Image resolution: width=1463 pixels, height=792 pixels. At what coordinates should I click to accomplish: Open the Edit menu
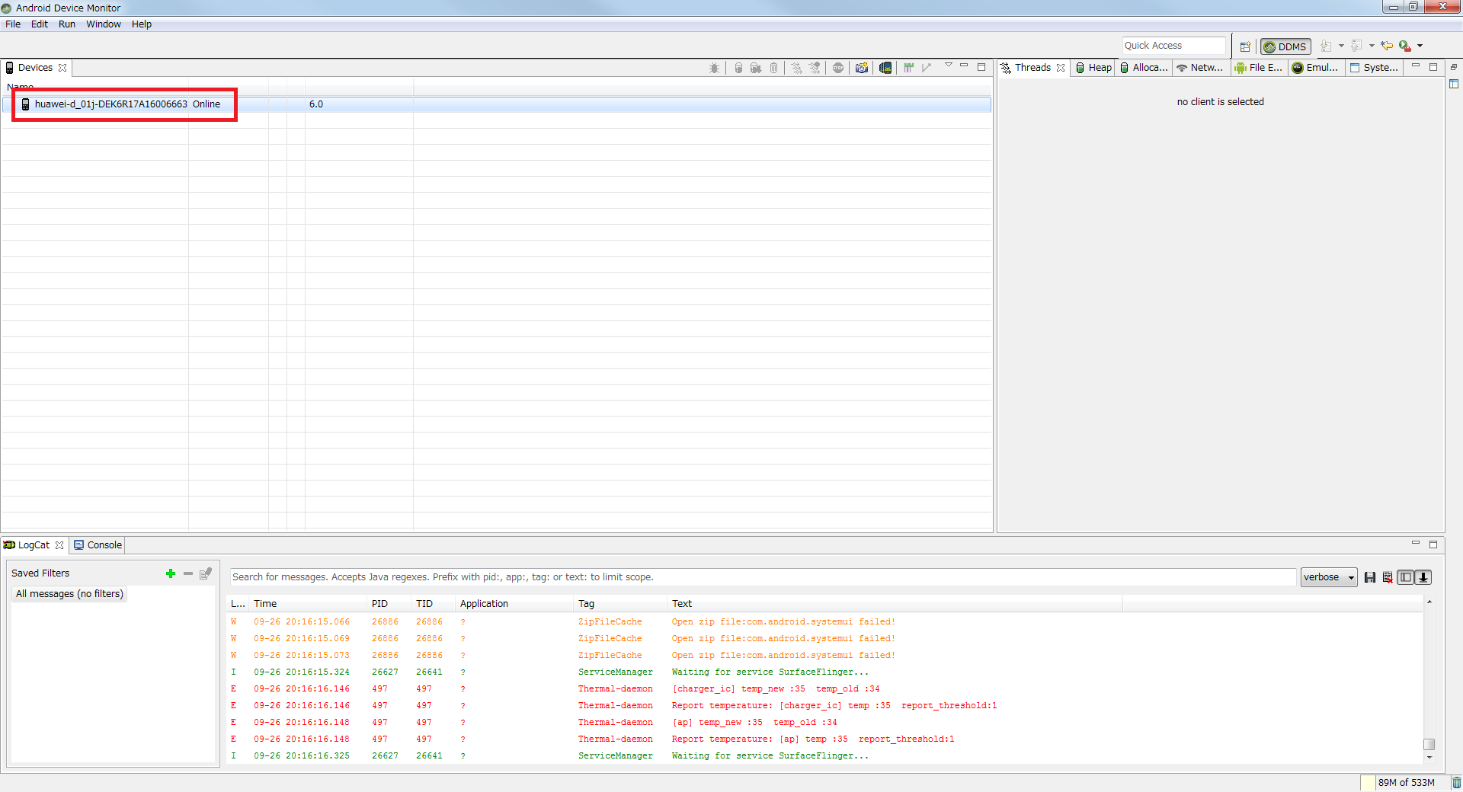40,24
